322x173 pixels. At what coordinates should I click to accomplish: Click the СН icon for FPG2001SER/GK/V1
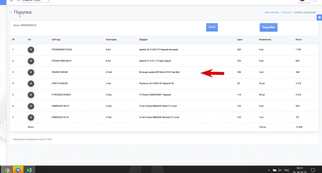(x=31, y=61)
